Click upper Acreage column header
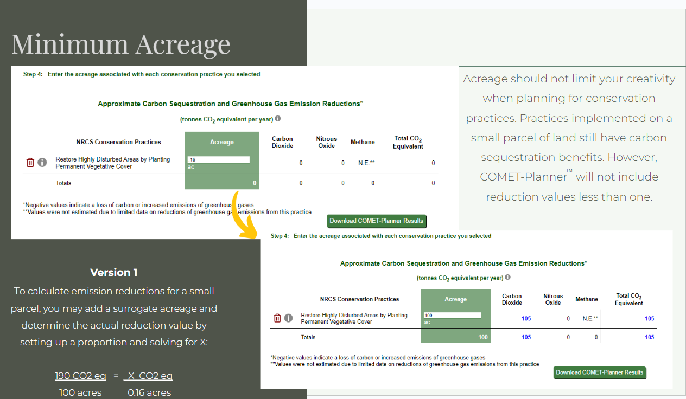 pyautogui.click(x=222, y=142)
